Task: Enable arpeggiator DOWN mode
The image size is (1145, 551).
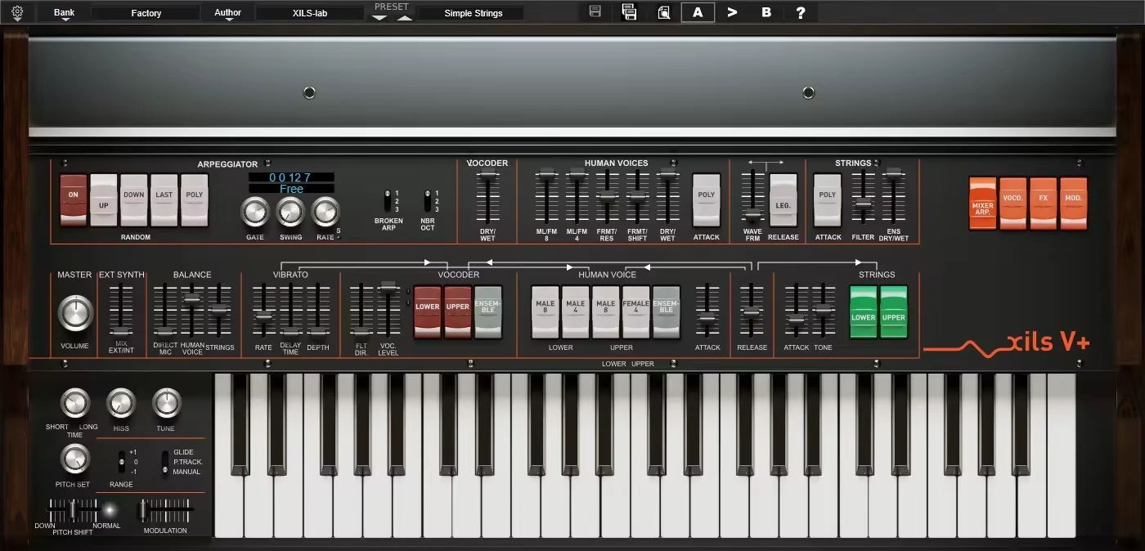Action: click(x=134, y=199)
